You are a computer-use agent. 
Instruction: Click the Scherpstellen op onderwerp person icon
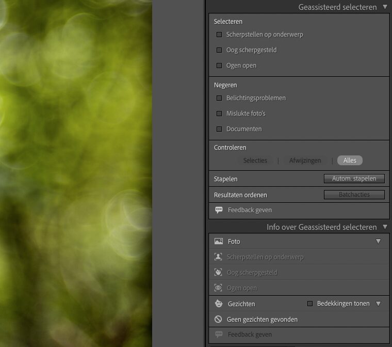(x=218, y=257)
